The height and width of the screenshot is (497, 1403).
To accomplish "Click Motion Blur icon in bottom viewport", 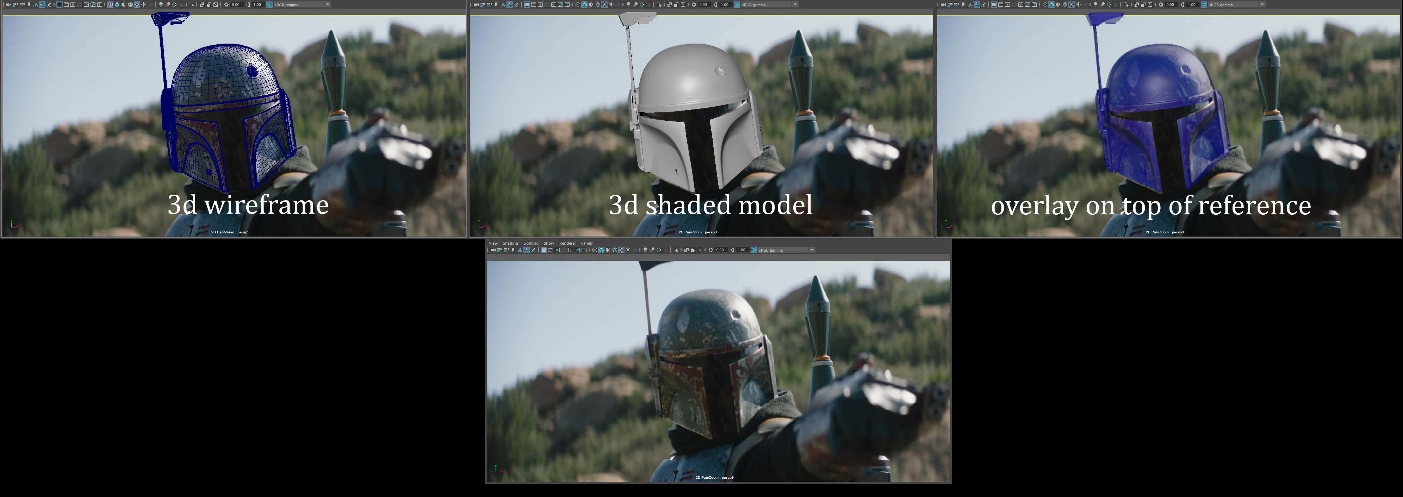I will click(x=652, y=250).
